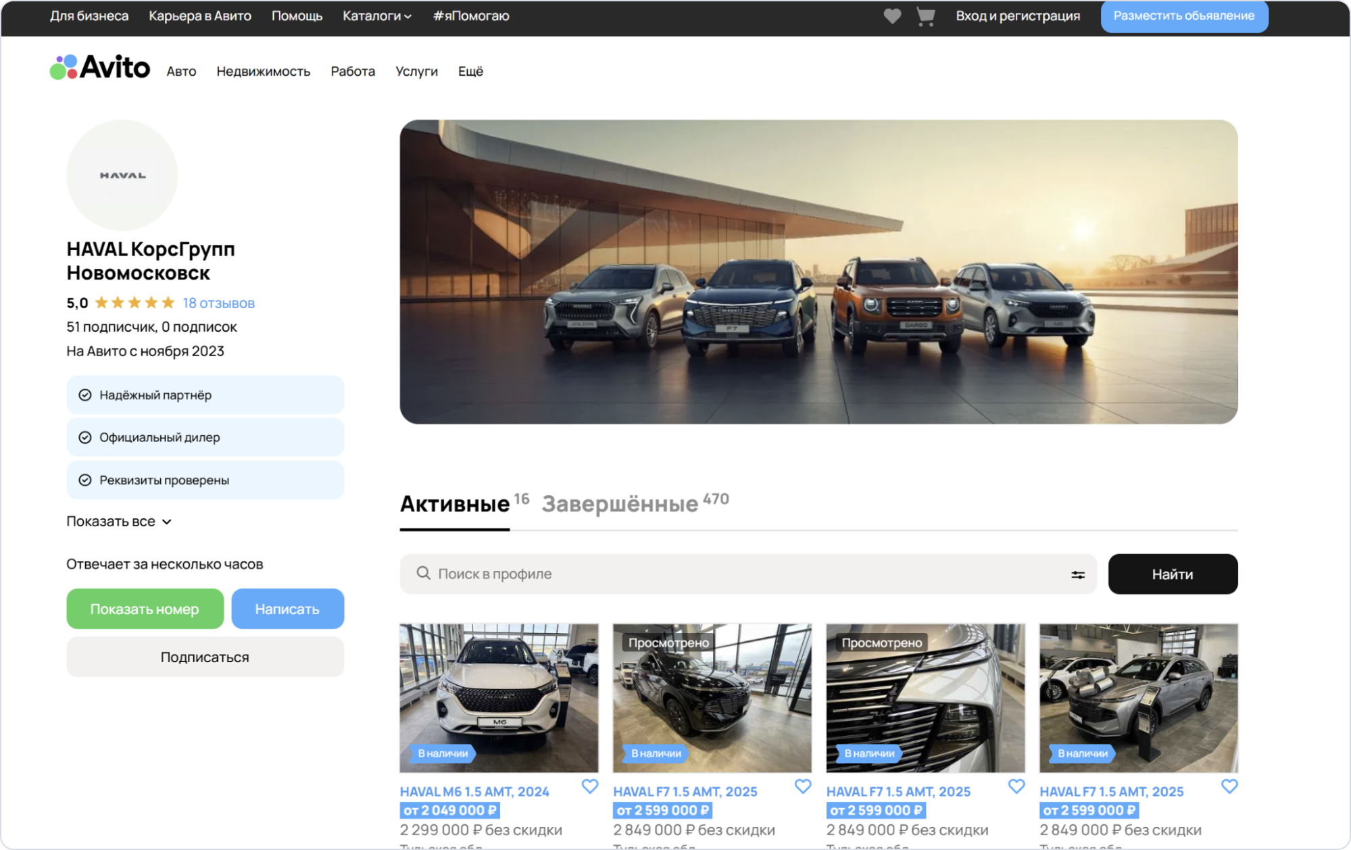1351x850 pixels.
Task: Click the Avito logo
Action: click(x=100, y=68)
